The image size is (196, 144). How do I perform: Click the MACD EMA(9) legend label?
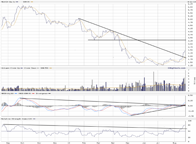[x=23, y=94]
